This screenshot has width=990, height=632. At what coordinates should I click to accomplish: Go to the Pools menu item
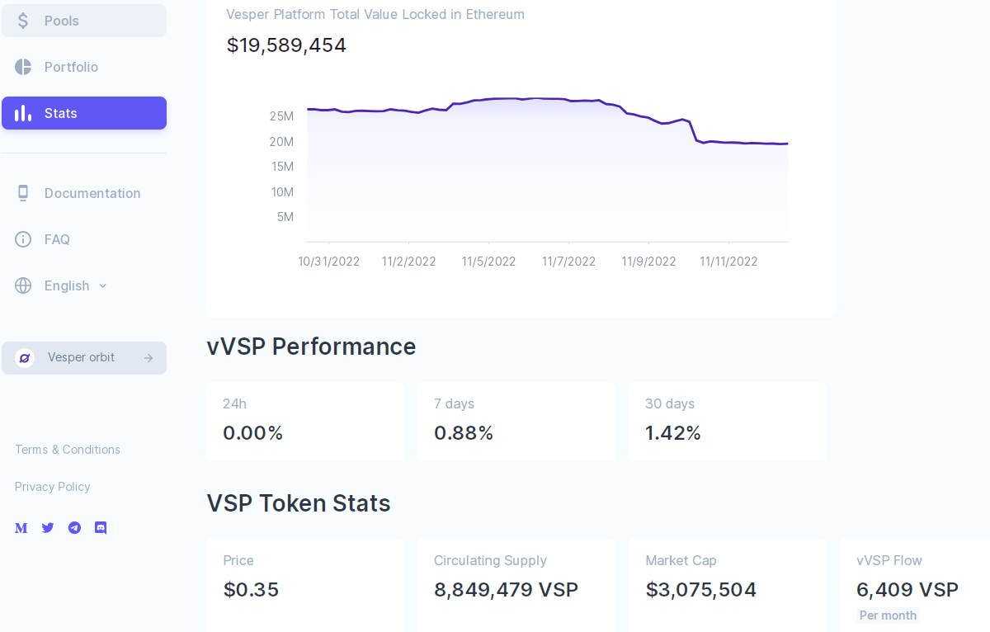[x=84, y=21]
